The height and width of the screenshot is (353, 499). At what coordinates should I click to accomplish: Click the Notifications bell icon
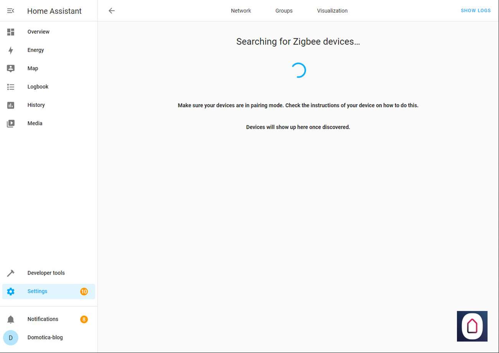11,320
